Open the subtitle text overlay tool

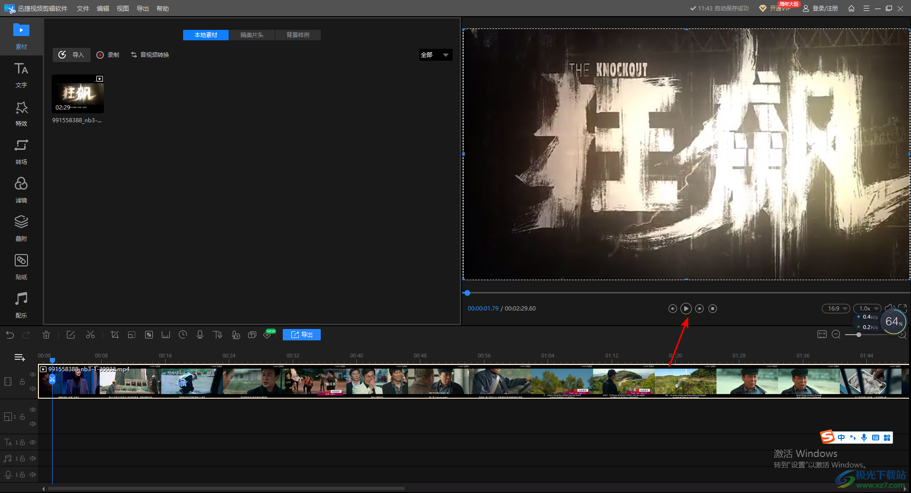click(x=252, y=335)
